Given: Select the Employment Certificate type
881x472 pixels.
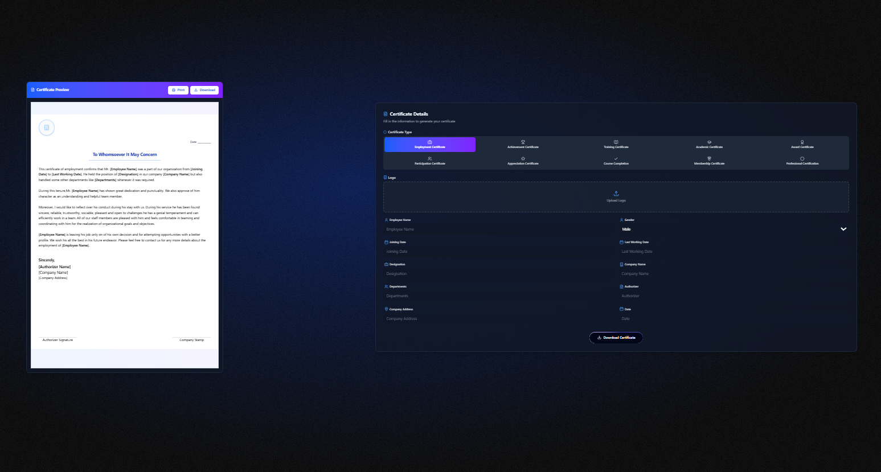Looking at the screenshot, I should coord(430,145).
